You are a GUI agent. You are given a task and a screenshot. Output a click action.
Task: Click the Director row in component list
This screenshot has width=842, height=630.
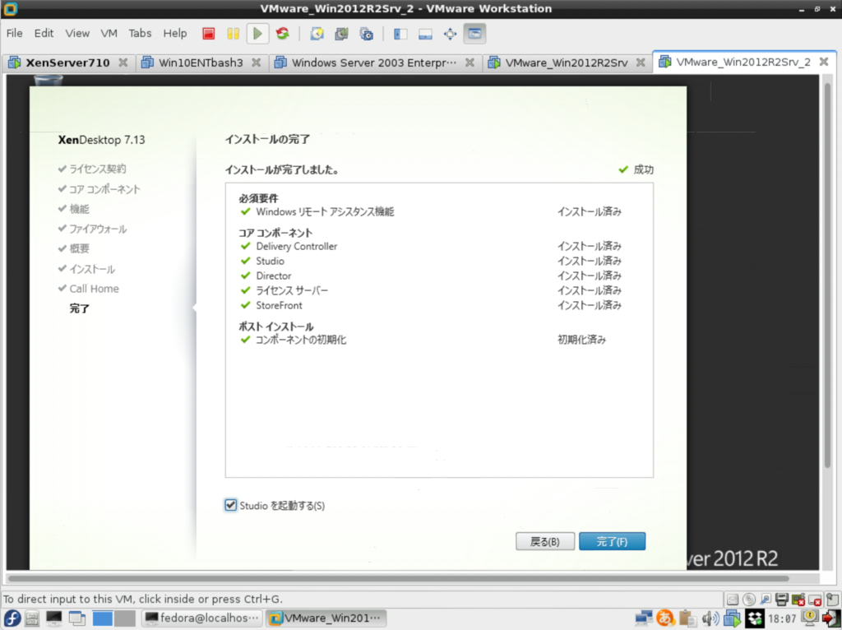coord(431,276)
